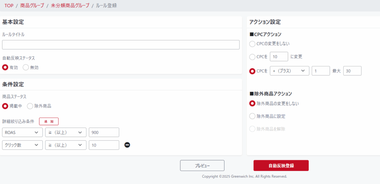Expand the +（プラス） CPC operator dropdown

[x=289, y=71]
